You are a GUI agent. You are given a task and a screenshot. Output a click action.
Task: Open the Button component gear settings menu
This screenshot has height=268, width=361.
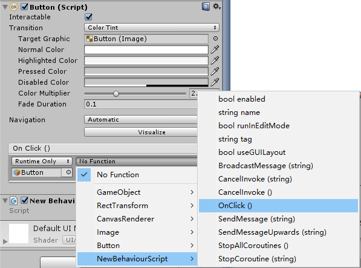click(216, 7)
